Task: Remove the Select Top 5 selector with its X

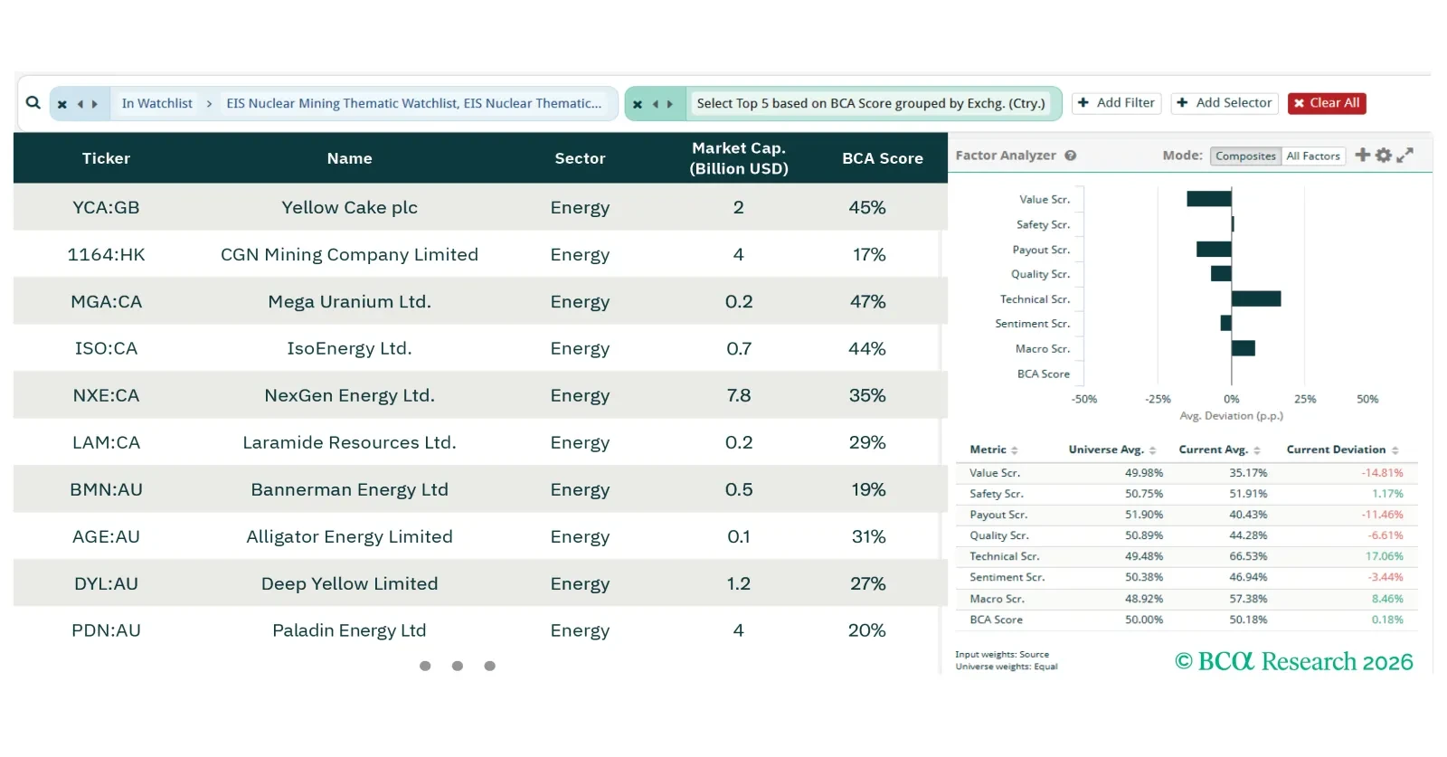Action: [x=638, y=104]
